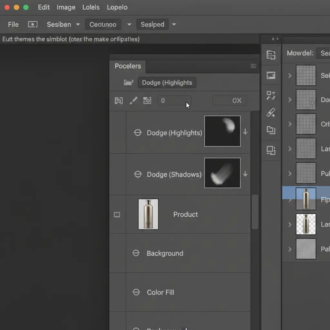
Task: Click the overlapping squares icon in the vertical strip
Action: coord(271,130)
